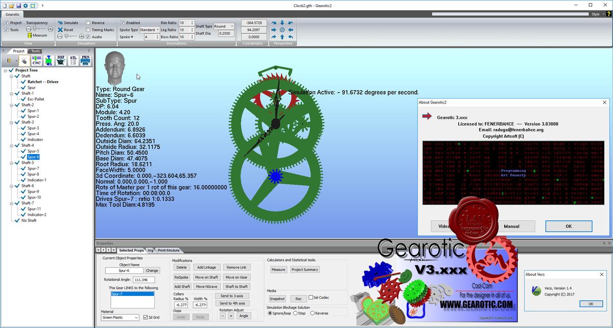Select the Stop blockage radio button
This screenshot has height=328, width=613.
click(295, 313)
